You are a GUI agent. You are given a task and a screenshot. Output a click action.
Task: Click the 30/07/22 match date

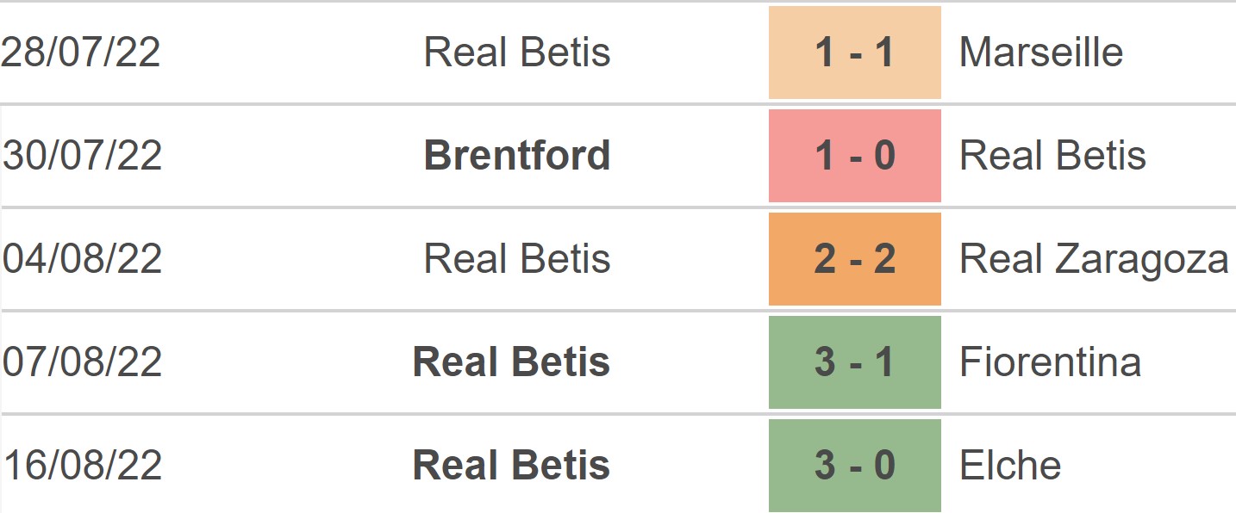82,156
